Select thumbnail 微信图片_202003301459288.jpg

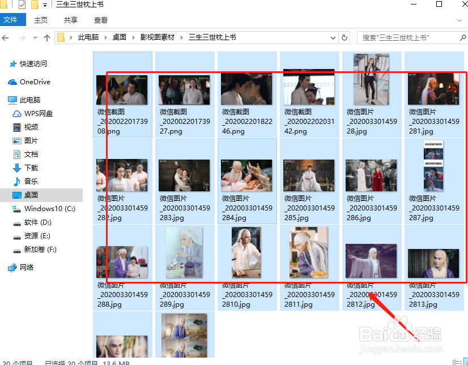click(122, 262)
